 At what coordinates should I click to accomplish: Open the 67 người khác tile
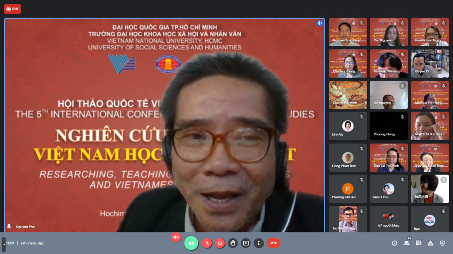click(389, 219)
